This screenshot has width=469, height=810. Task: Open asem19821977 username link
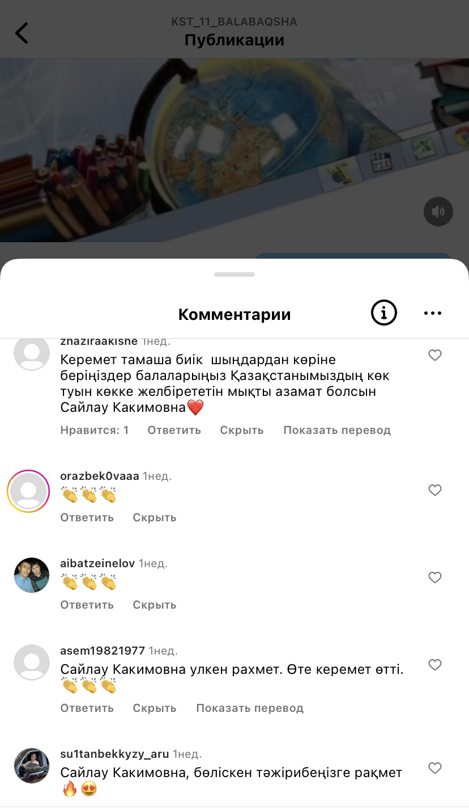point(103,651)
